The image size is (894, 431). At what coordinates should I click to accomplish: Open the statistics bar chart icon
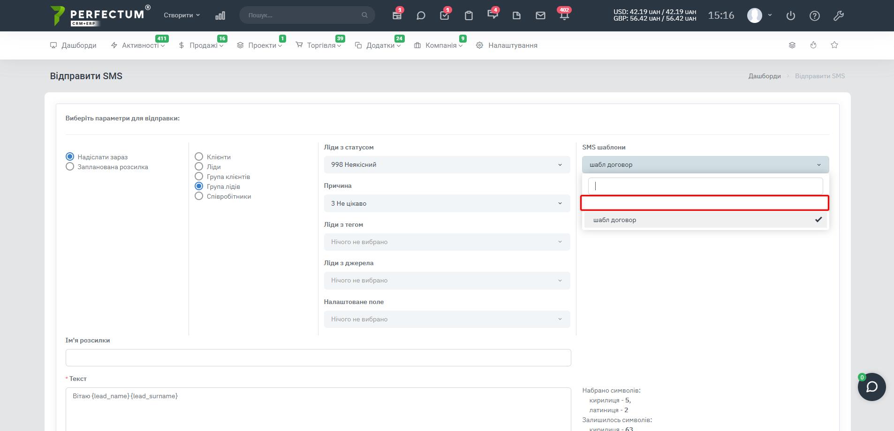[x=220, y=15]
